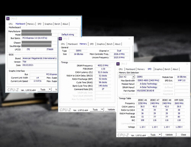
Task: Click Bank Cycle Time value 148 clocks
Action: (x=103, y=86)
